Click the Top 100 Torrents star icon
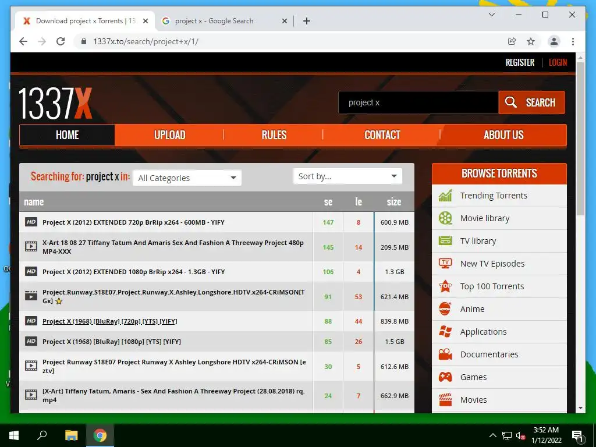 [x=445, y=286]
